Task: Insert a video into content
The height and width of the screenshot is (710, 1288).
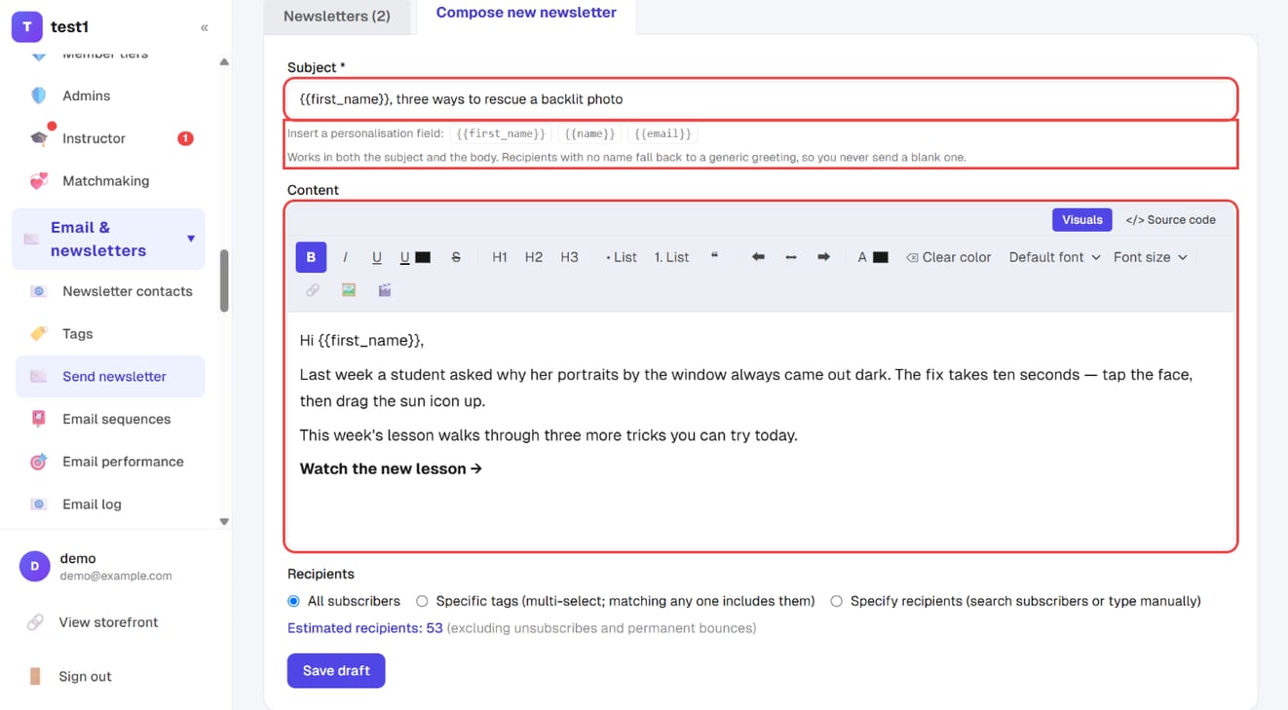Action: coord(385,290)
